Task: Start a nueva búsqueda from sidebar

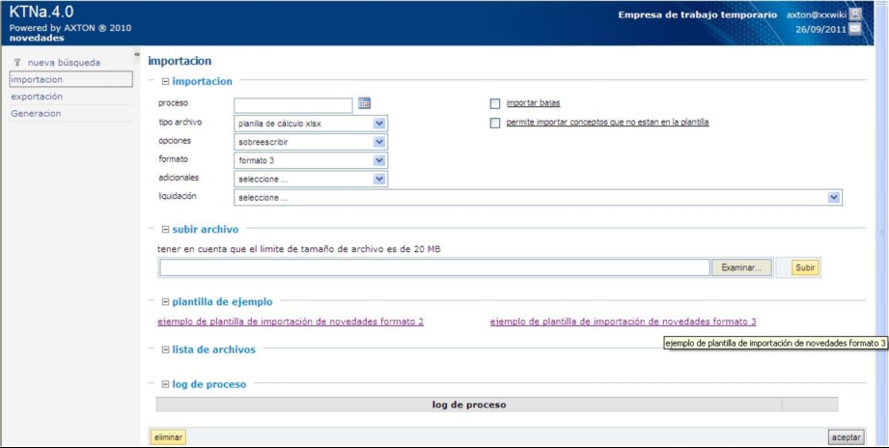Action: pyautogui.click(x=64, y=63)
